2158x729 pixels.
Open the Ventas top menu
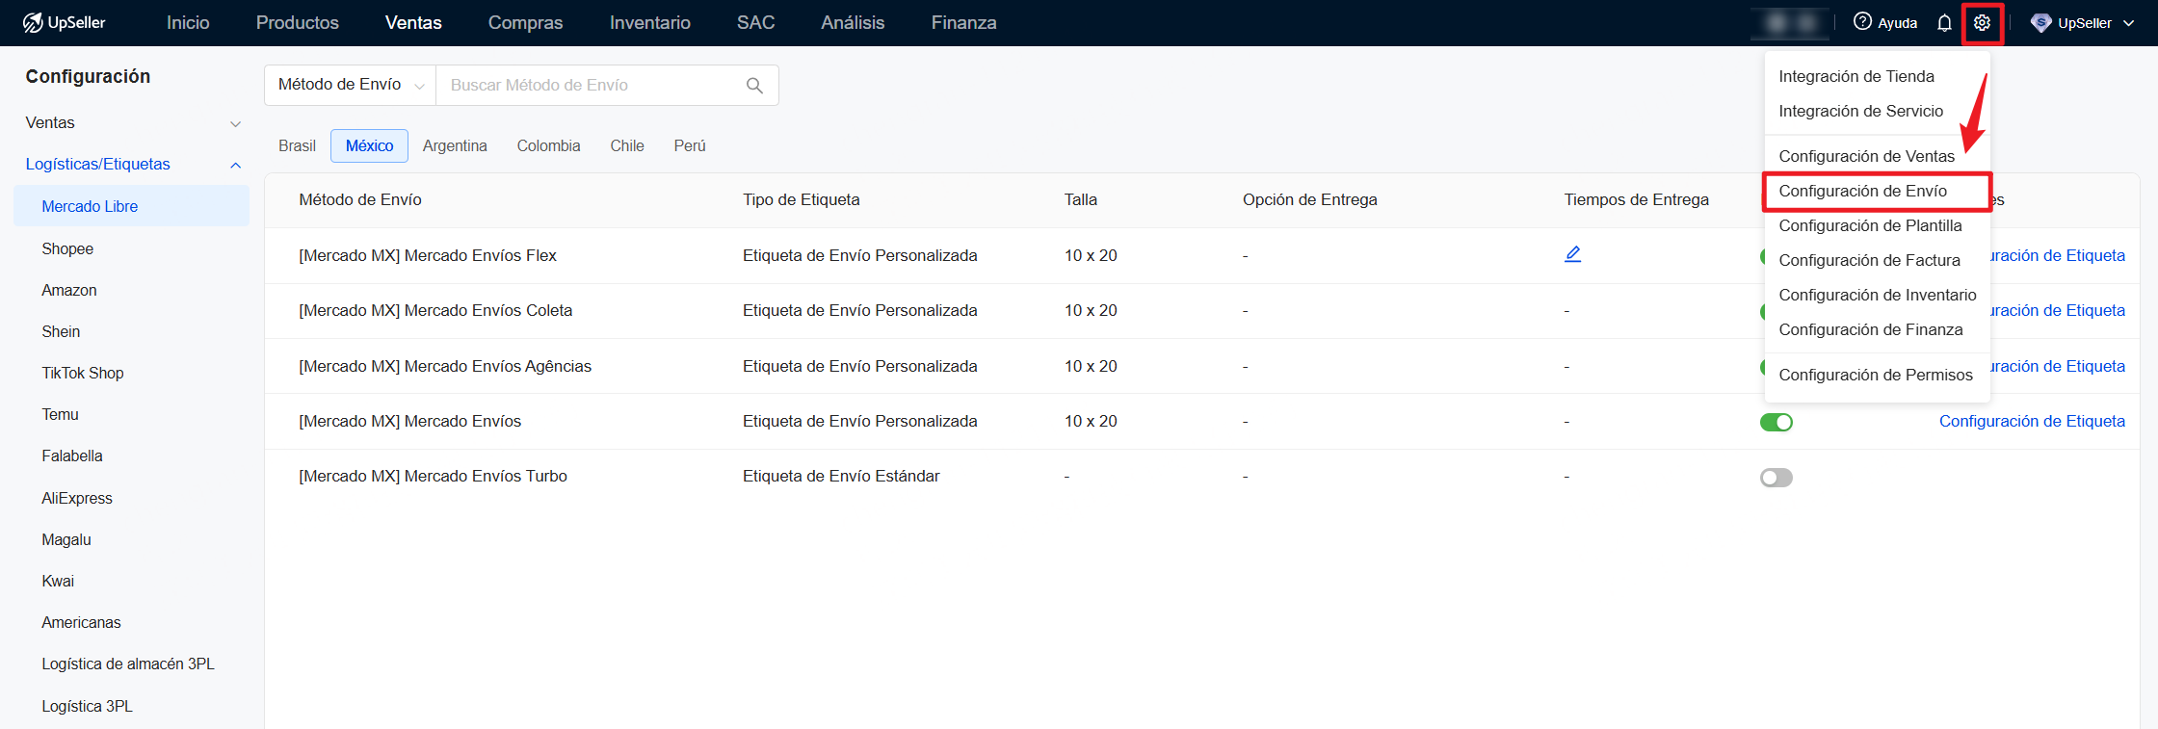tap(413, 22)
